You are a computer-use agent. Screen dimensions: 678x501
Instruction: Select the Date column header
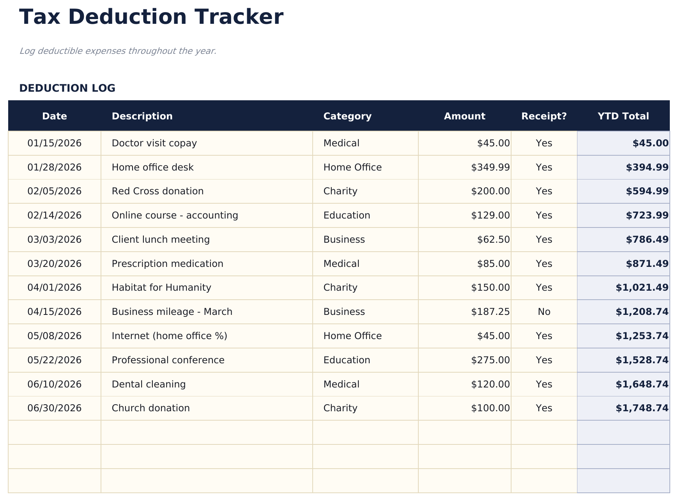point(54,116)
